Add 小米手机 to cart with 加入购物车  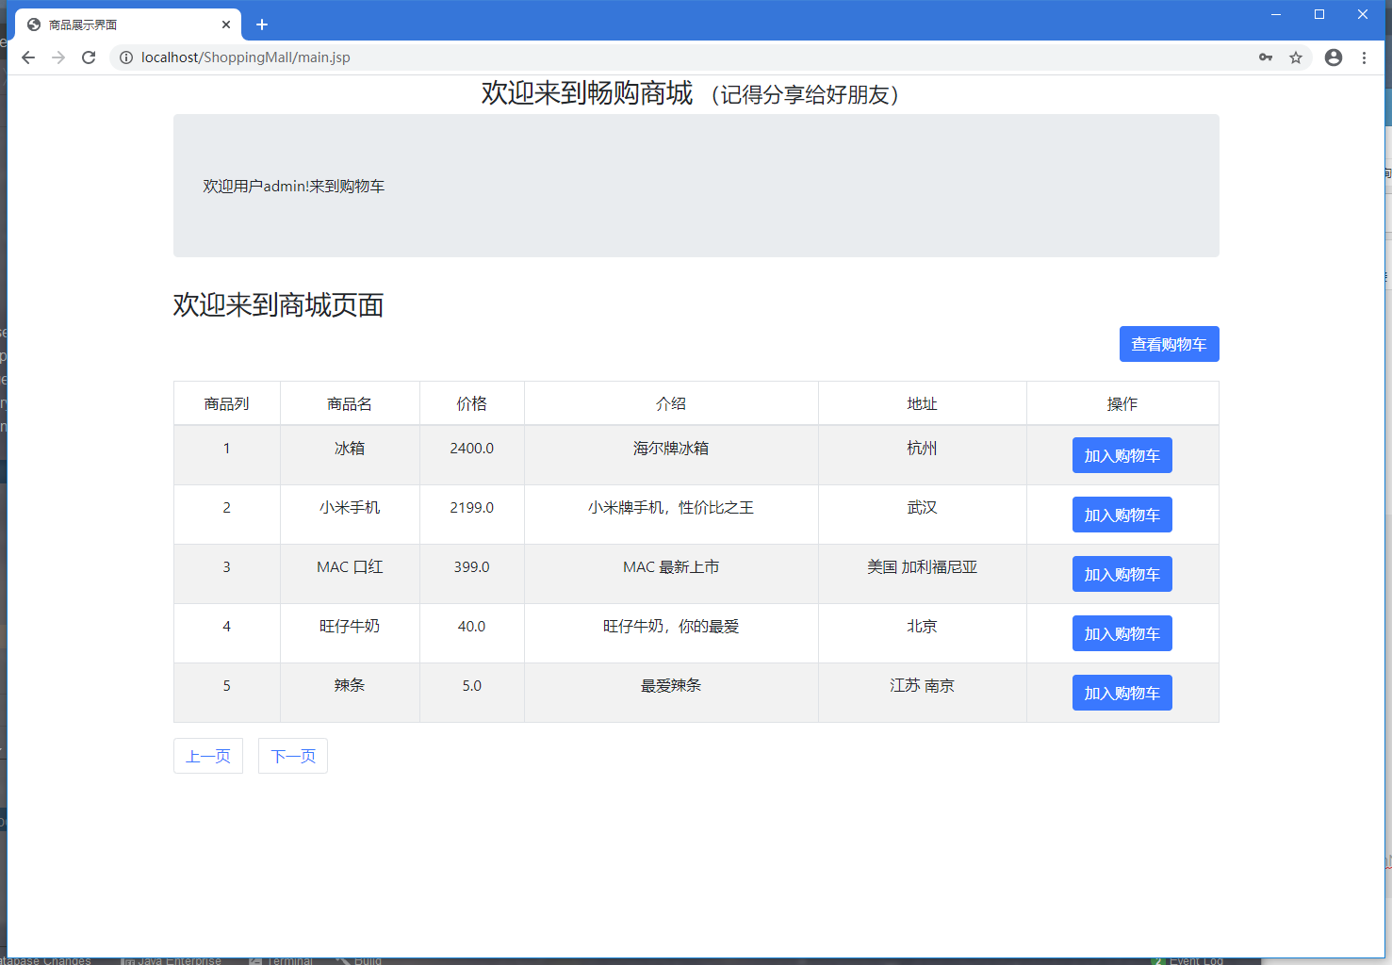point(1122,515)
